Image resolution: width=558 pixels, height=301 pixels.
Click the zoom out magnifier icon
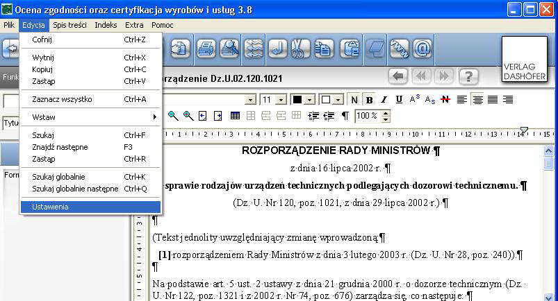pos(173,116)
